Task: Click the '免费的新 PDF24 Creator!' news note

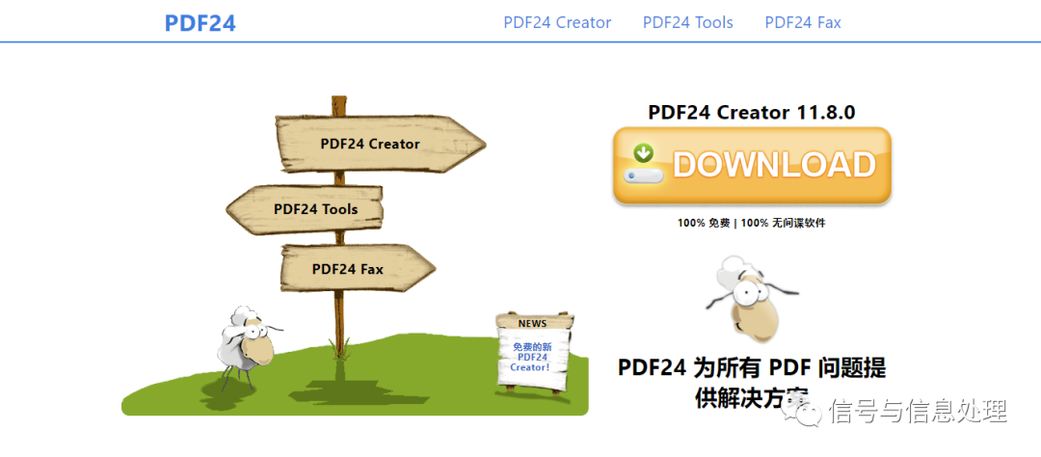Action: pos(532,357)
